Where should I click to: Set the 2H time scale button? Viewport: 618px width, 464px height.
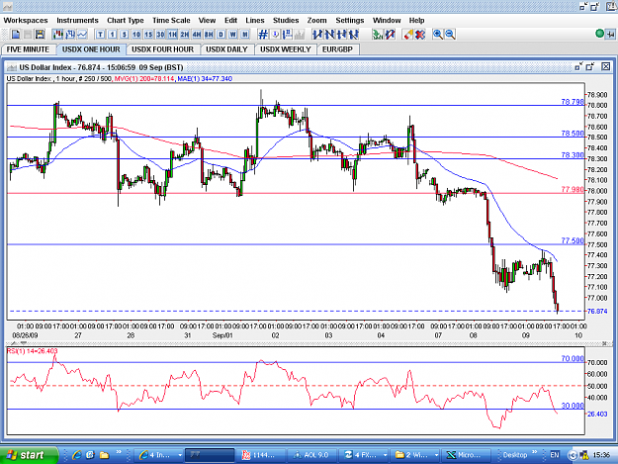(x=185, y=35)
